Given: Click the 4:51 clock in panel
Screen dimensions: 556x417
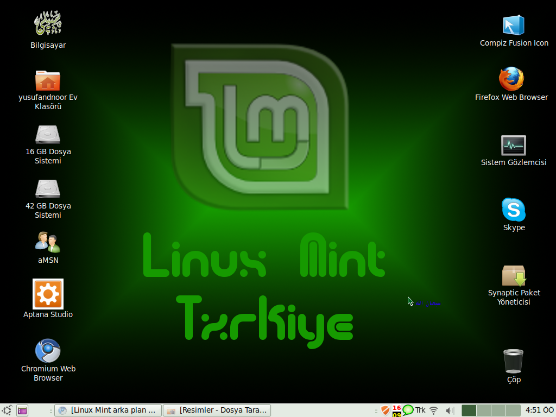Looking at the screenshot, I should coord(539,410).
